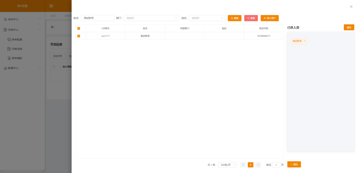Close the personnel selection dialog
This screenshot has width=358, height=173.
click(x=351, y=6)
